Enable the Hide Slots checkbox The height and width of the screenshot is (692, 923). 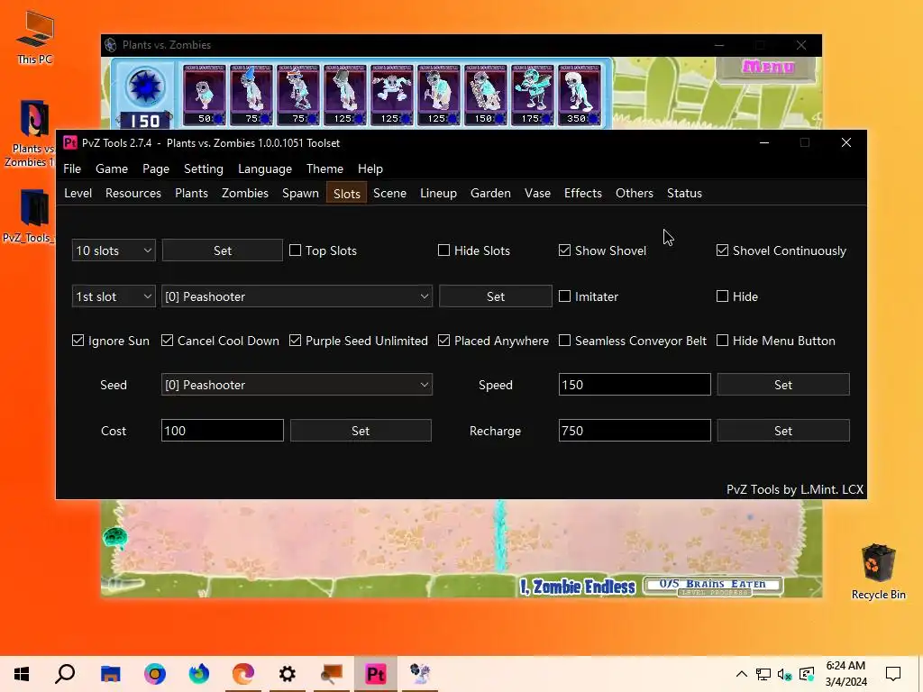point(443,250)
